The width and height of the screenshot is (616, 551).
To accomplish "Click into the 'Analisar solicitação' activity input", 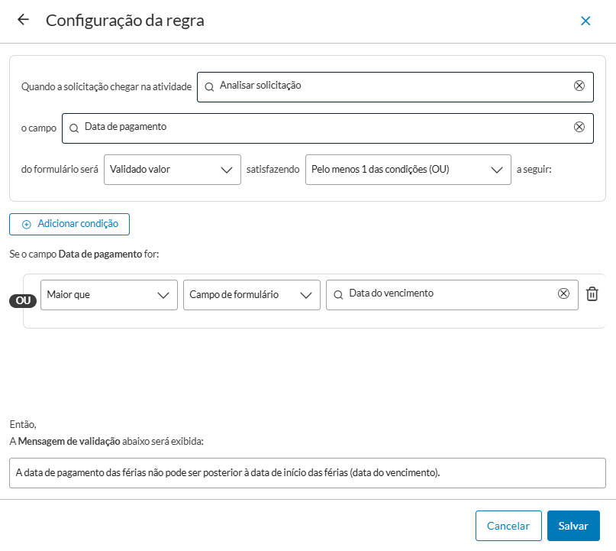I will click(x=389, y=86).
